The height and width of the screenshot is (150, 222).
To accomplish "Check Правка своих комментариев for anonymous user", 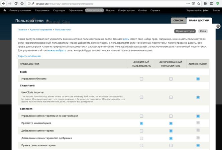I will (141, 145).
